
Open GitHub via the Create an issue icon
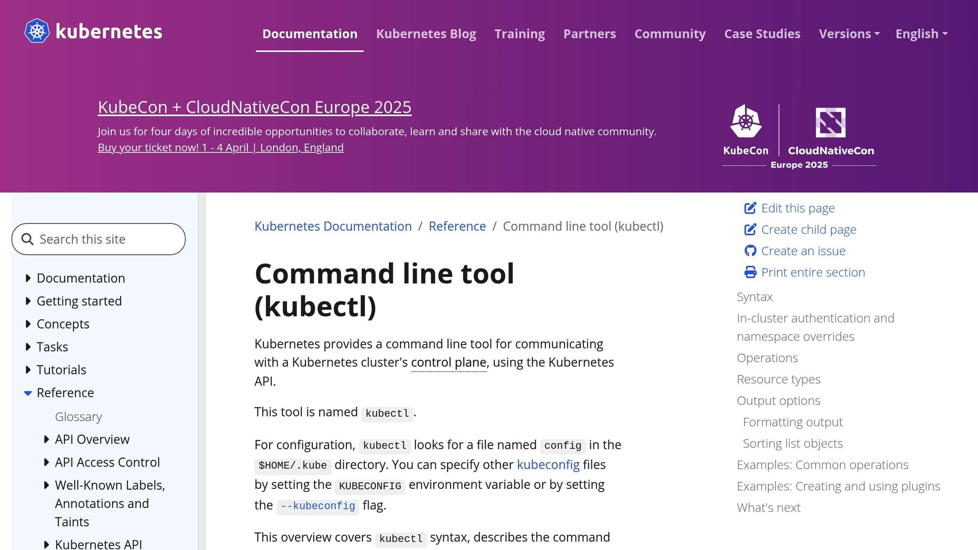tap(750, 250)
